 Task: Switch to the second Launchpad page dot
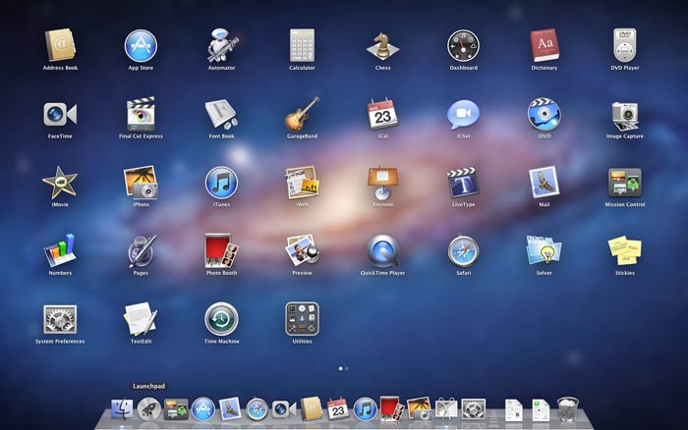pyautogui.click(x=347, y=368)
